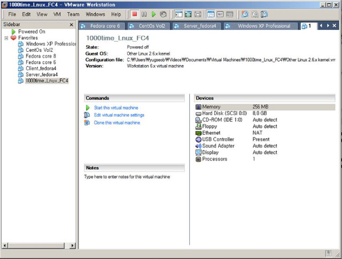
Task: Click the Reset toolbar icon
Action: pos(163,14)
